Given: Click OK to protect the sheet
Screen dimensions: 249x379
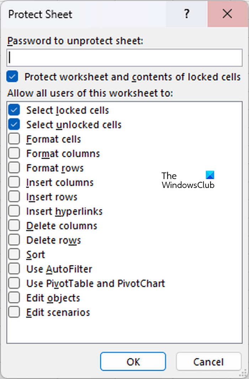Looking at the screenshot, I should tap(133, 362).
